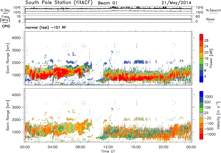Click the 'Power [dB]' axis label
The height and width of the screenshot is (153, 221).
pyautogui.click(x=211, y=58)
